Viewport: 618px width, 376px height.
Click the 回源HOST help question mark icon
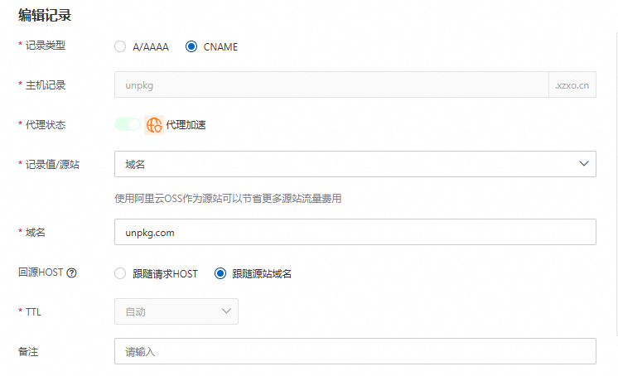point(71,272)
